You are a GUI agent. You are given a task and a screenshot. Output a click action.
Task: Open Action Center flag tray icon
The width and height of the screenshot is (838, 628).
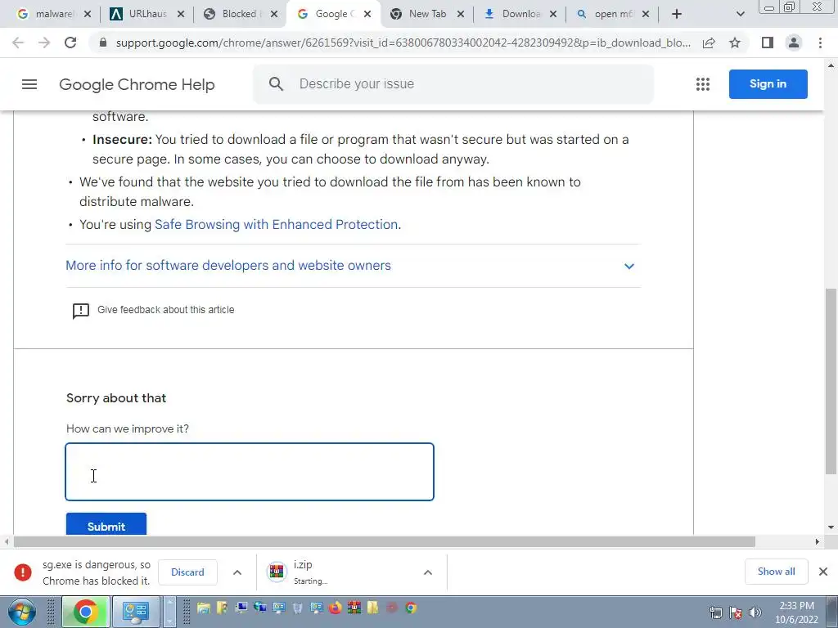[736, 612]
